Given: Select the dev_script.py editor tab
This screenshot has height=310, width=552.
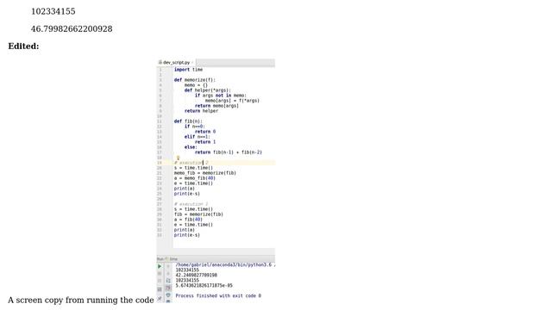Looking at the screenshot, I should tap(176, 63).
